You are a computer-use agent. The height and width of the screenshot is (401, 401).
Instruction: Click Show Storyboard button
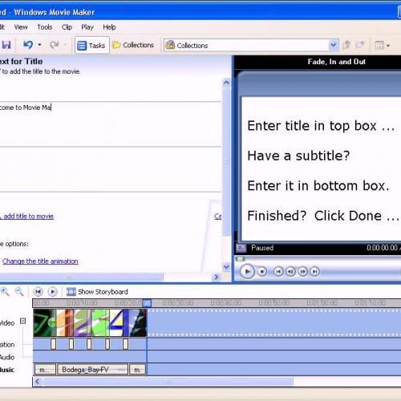(x=97, y=292)
